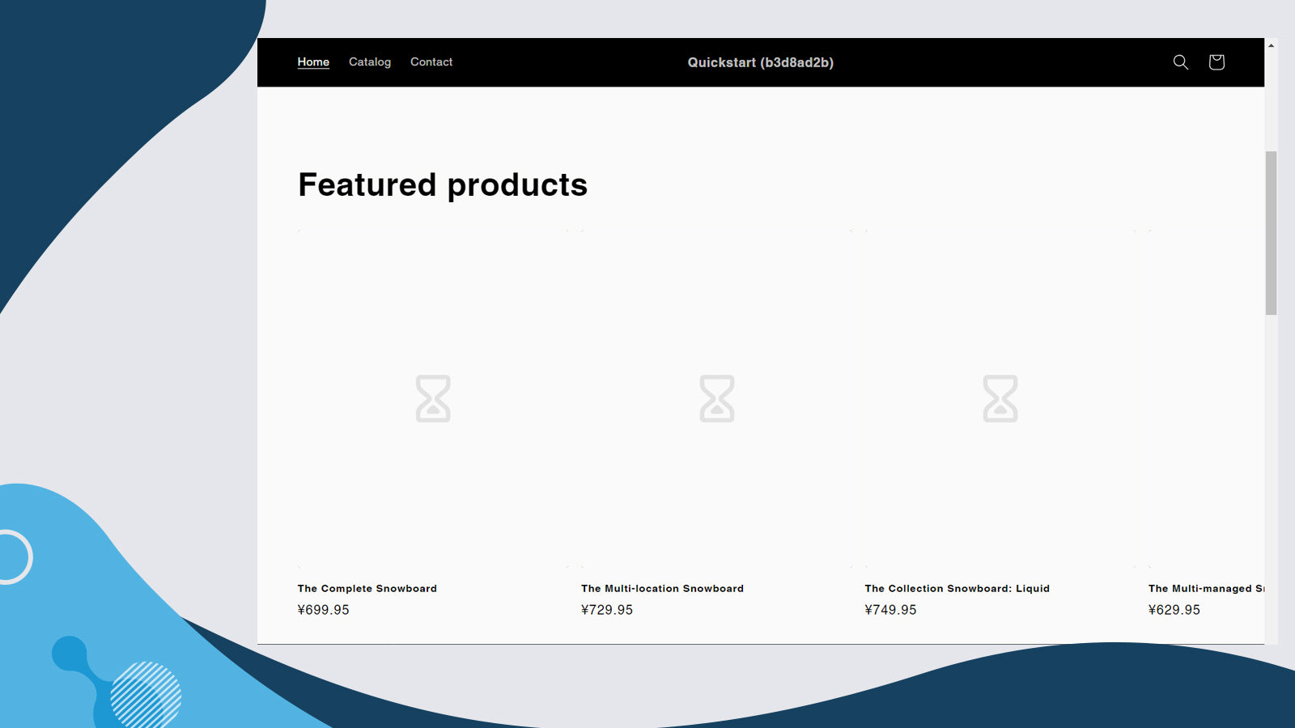This screenshot has width=1295, height=728.
Task: Open The Multi-managed Snowboard product link
Action: [x=1206, y=589]
